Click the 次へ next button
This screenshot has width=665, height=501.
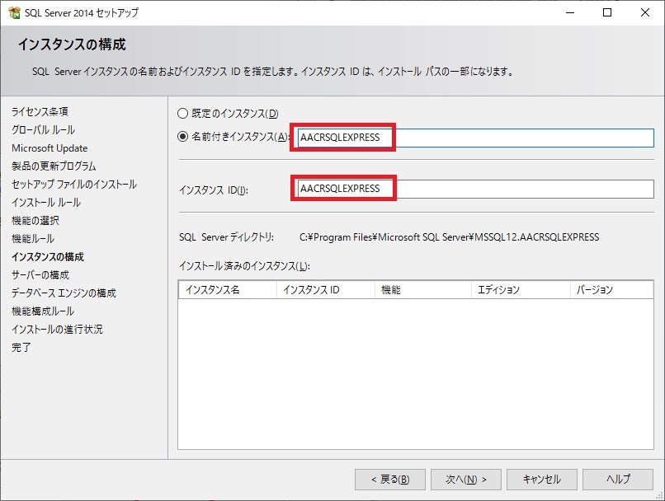466,480
